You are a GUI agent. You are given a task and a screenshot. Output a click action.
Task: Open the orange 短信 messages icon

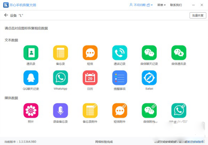point(90,53)
